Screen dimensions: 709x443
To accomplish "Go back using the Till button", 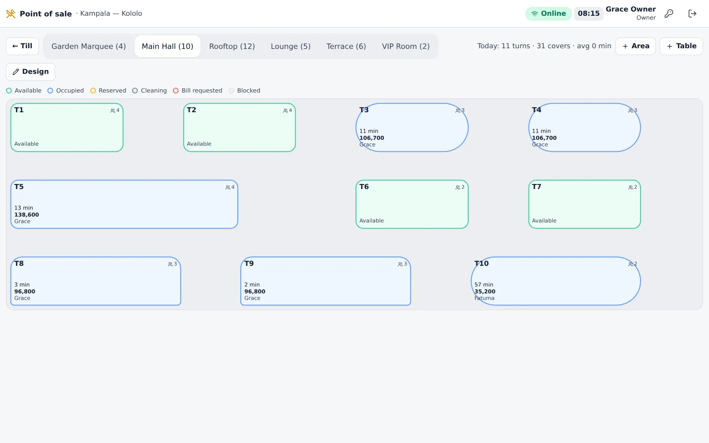I will pyautogui.click(x=22, y=46).
